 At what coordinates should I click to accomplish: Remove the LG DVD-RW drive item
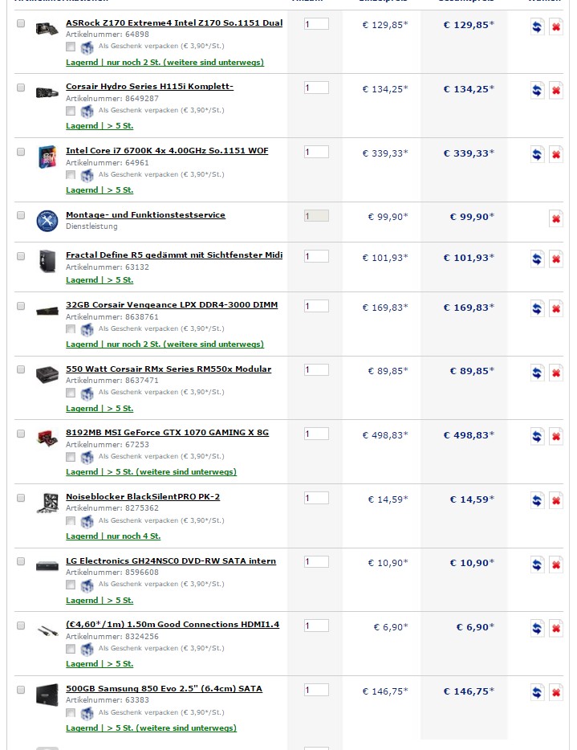click(x=556, y=565)
